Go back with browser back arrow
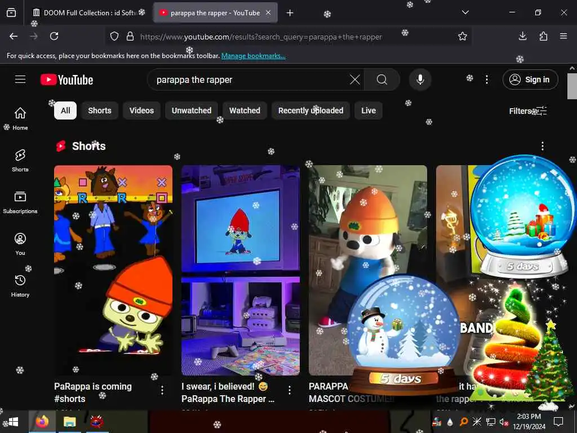577x433 pixels. click(14, 36)
